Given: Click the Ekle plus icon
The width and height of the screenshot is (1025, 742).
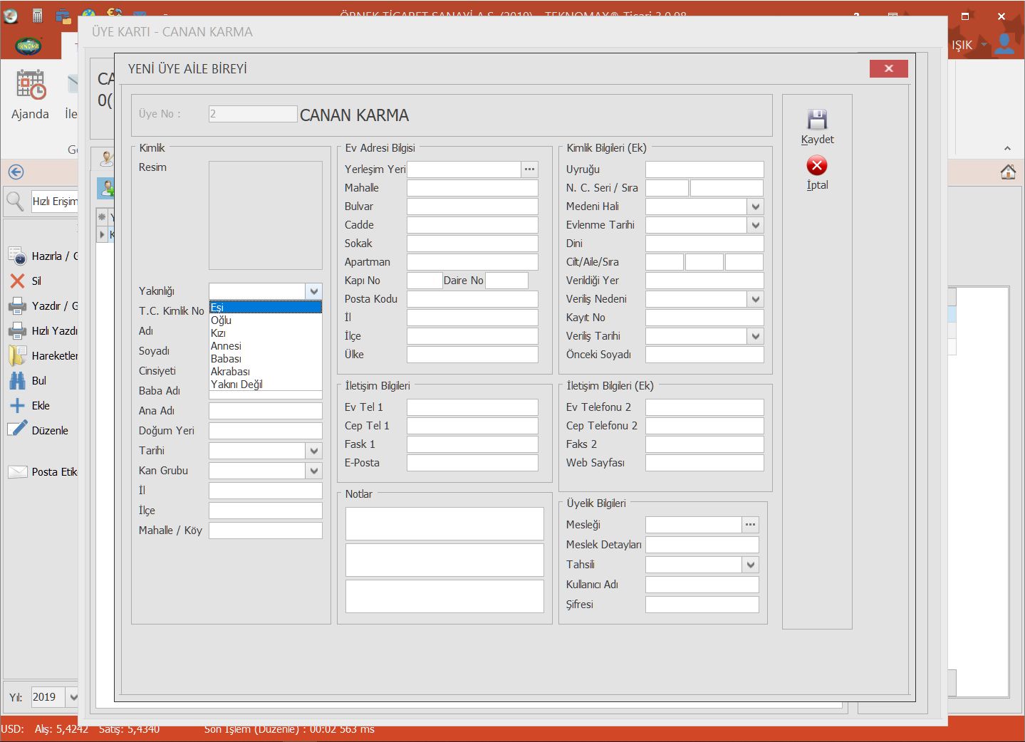Looking at the screenshot, I should coord(17,406).
